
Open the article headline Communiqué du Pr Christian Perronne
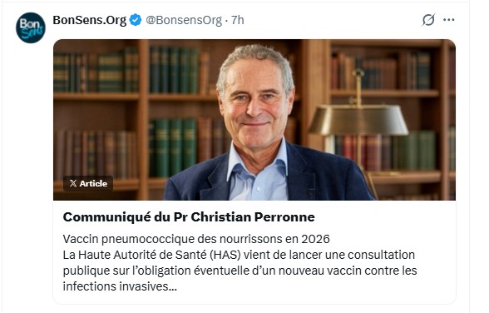(x=189, y=217)
